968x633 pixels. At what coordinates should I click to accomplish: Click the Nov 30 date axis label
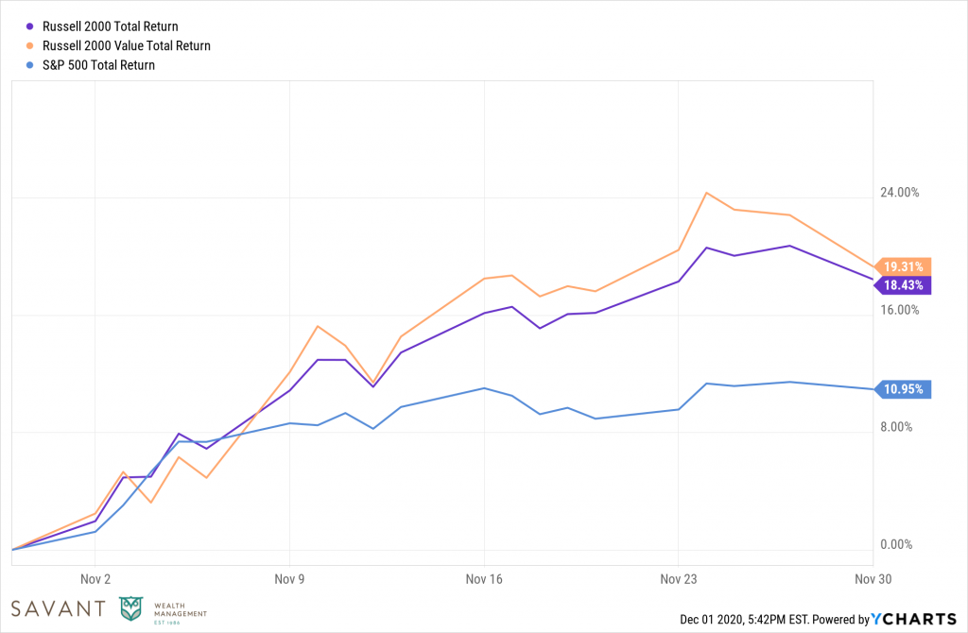(872, 577)
